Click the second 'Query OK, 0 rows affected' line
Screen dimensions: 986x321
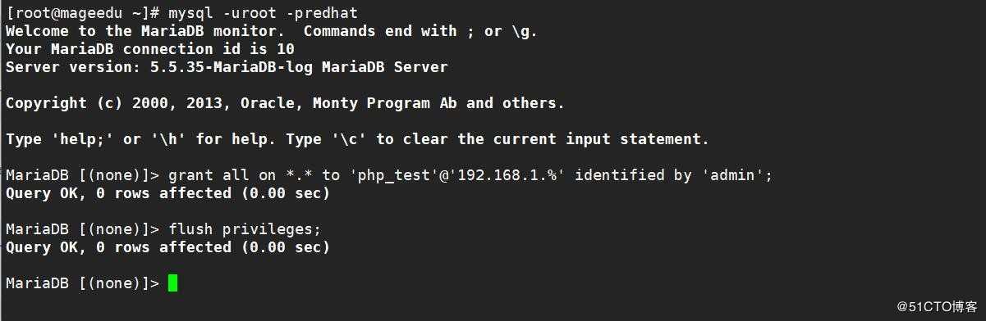[167, 247]
